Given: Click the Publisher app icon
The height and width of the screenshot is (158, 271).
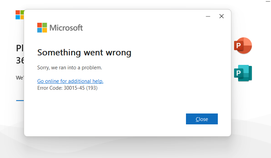Looking at the screenshot, I should point(243,73).
